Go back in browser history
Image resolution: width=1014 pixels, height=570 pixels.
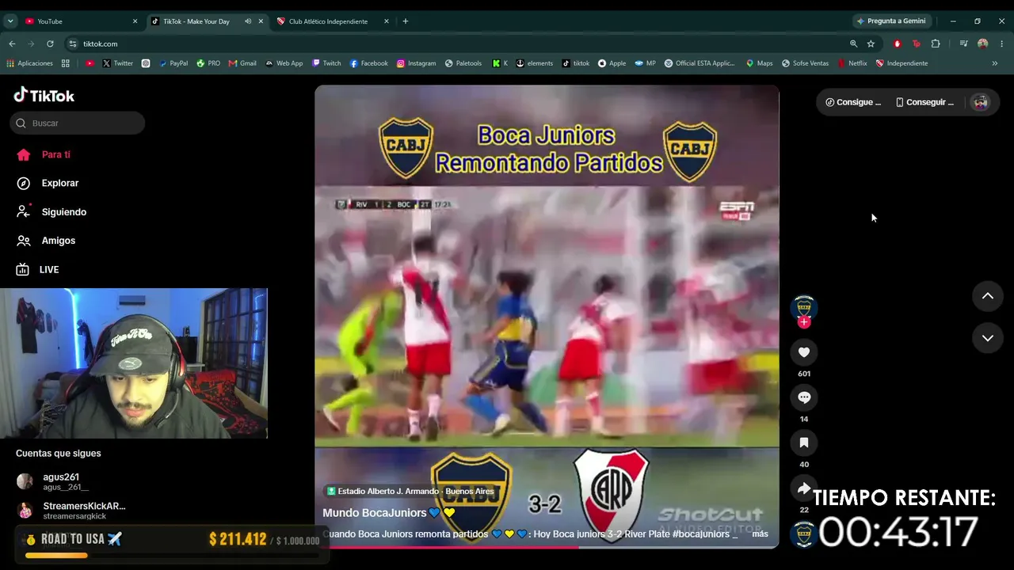click(x=12, y=44)
